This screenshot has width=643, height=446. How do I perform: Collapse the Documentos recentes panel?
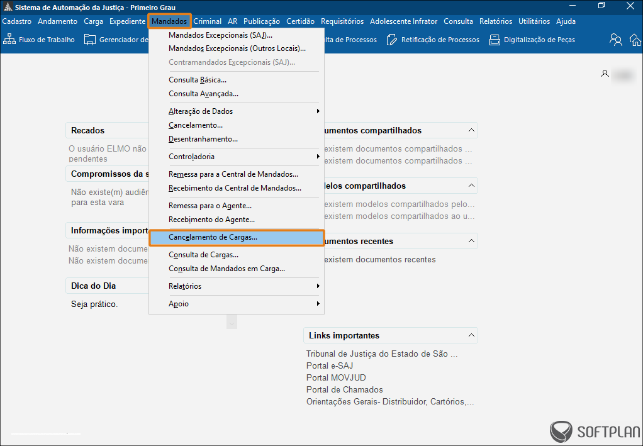471,241
